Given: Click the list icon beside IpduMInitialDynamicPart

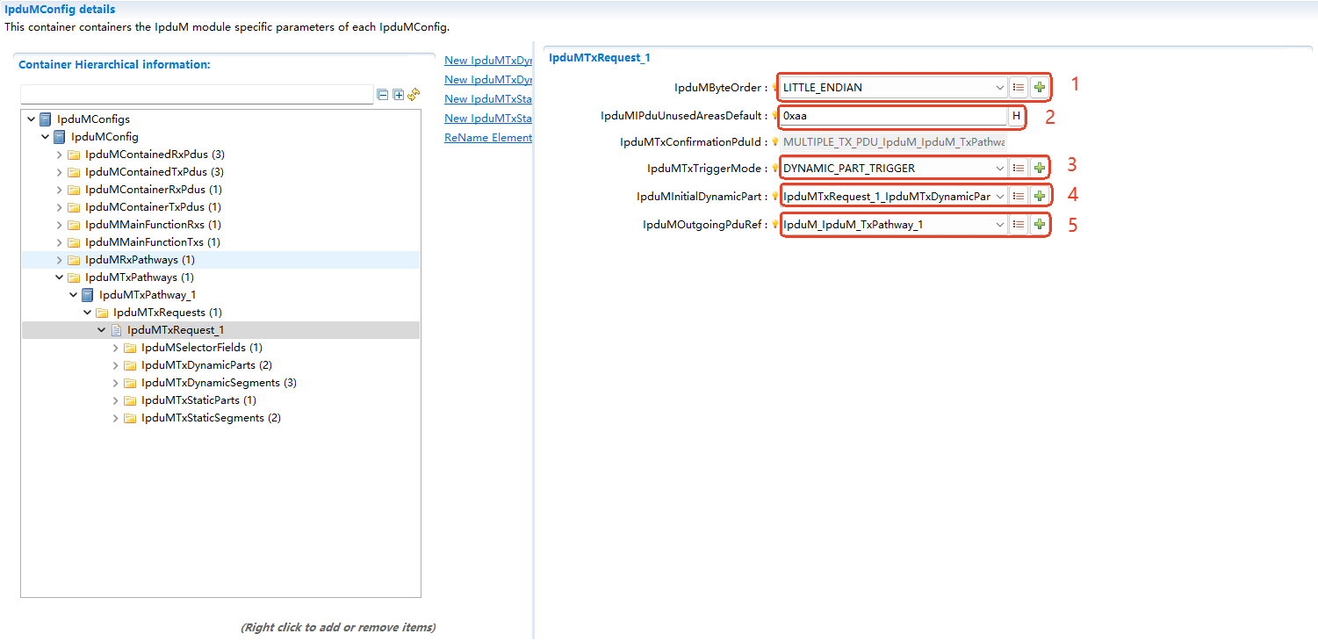Looking at the screenshot, I should (x=1019, y=197).
